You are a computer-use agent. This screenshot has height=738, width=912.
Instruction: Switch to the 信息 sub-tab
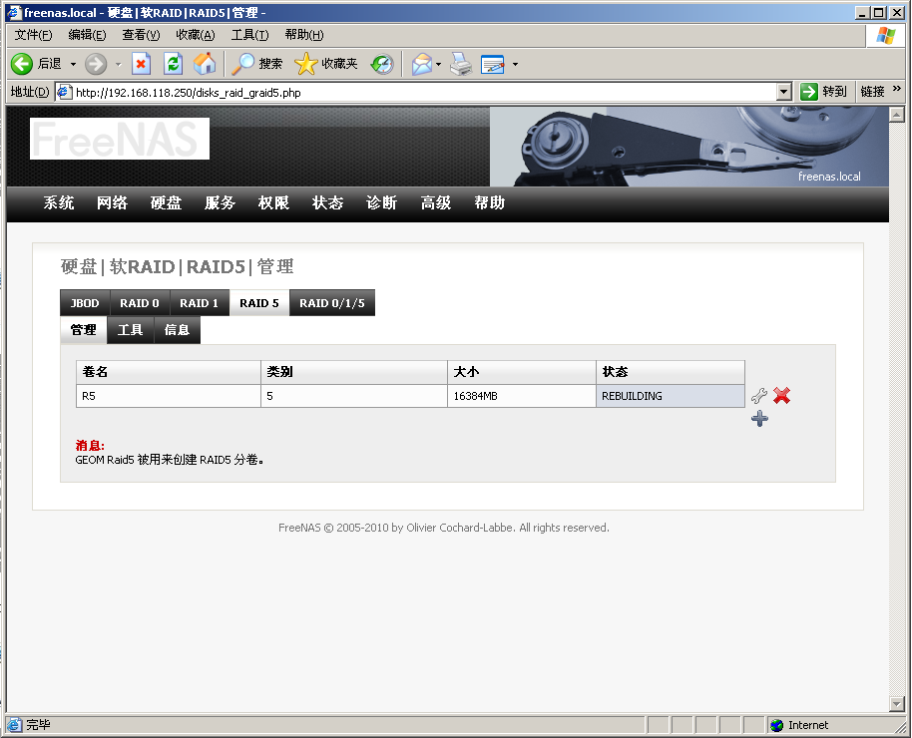pos(178,330)
